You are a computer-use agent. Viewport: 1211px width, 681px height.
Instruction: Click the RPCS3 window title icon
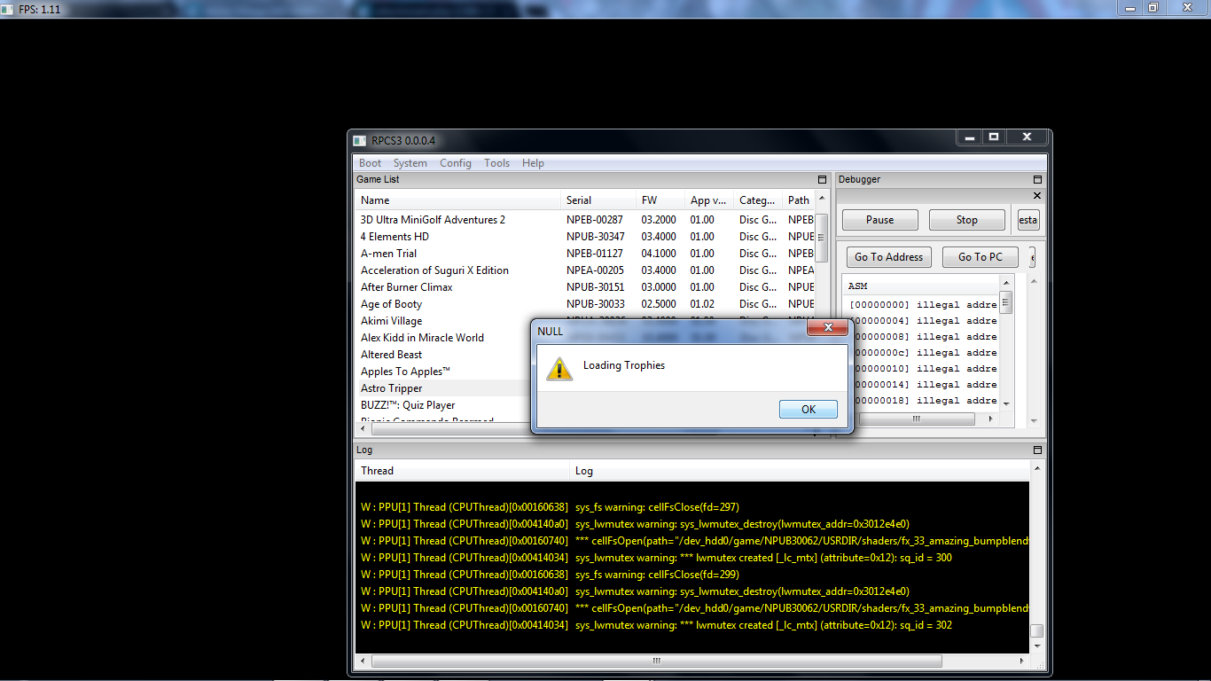point(359,140)
